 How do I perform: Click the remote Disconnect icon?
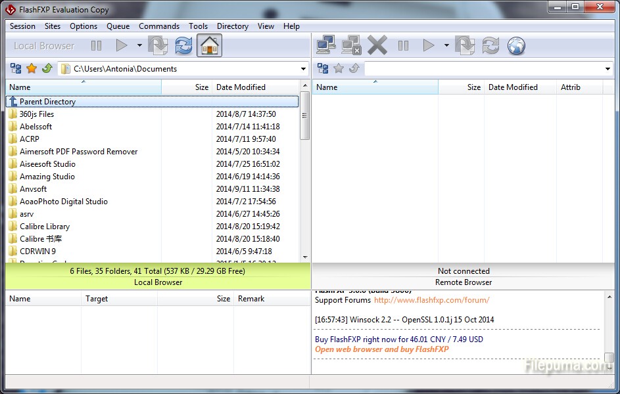point(352,46)
